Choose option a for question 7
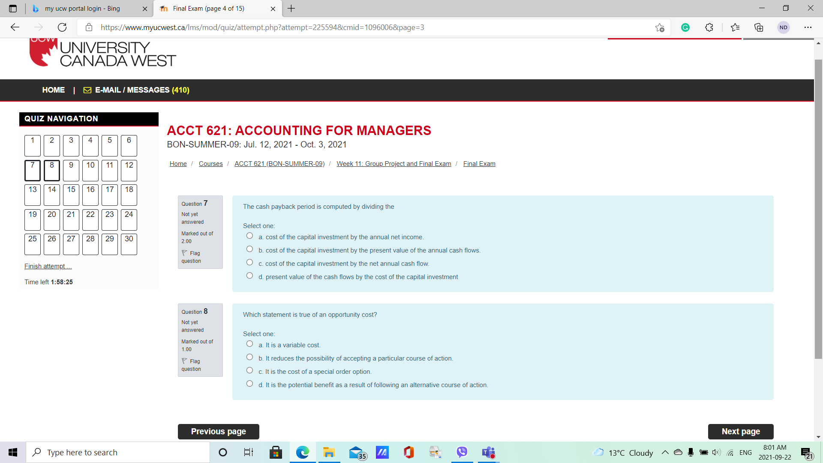This screenshot has width=823, height=463. coord(249,236)
